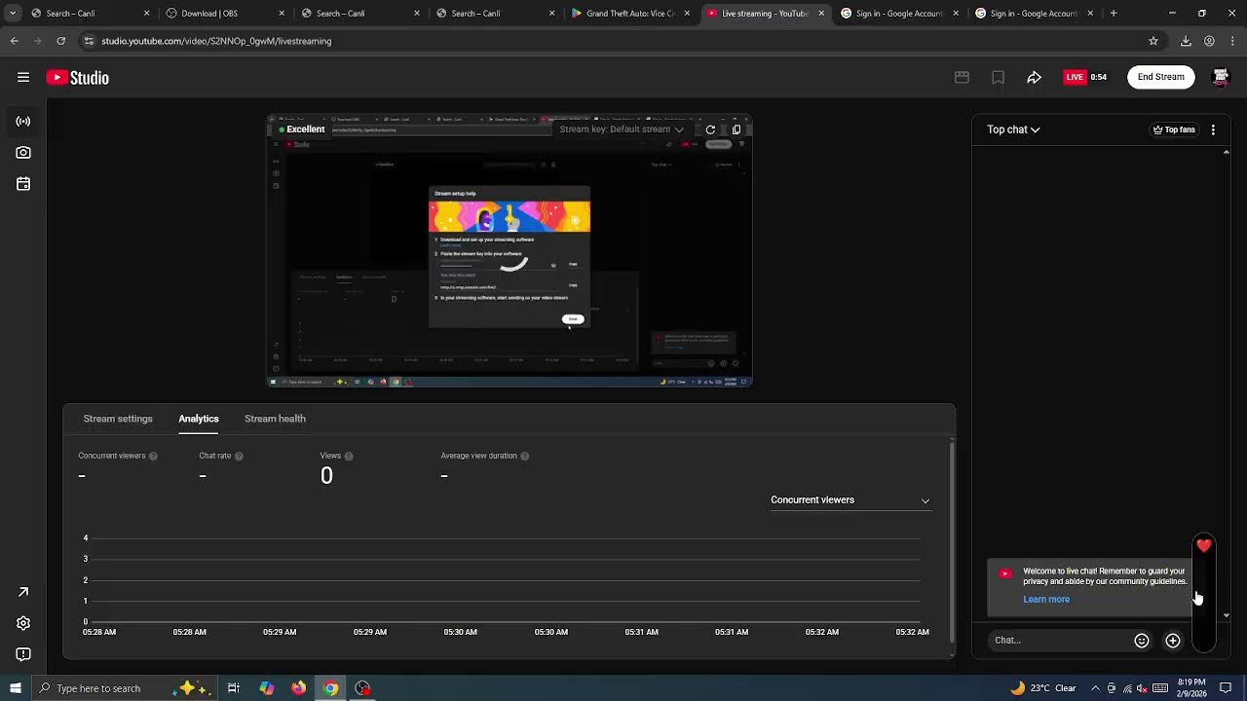
Task: Send a heart reaction in live chat
Action: pyautogui.click(x=1204, y=546)
